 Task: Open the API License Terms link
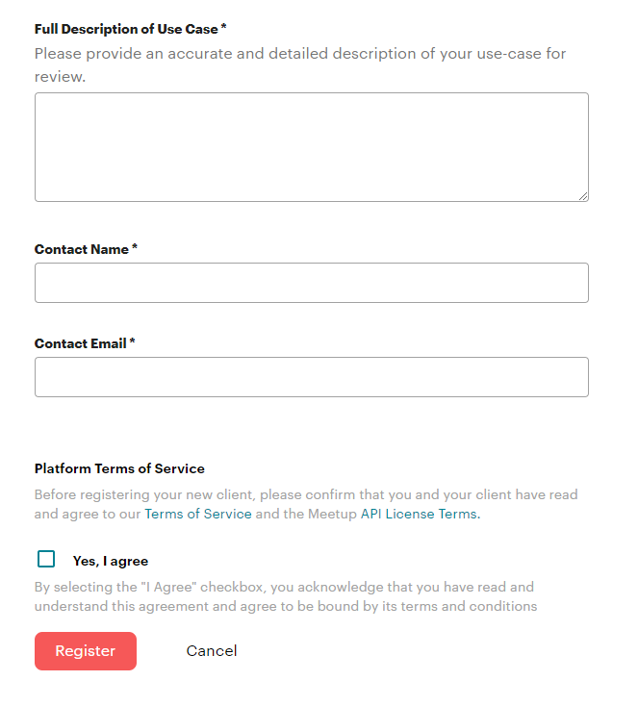(419, 514)
